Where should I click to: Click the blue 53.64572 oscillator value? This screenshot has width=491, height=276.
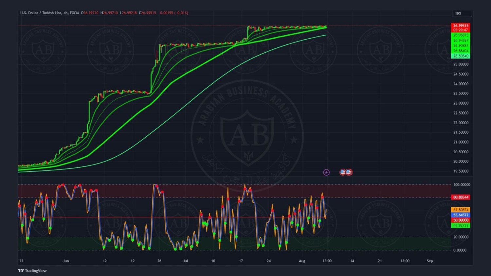(x=461, y=215)
